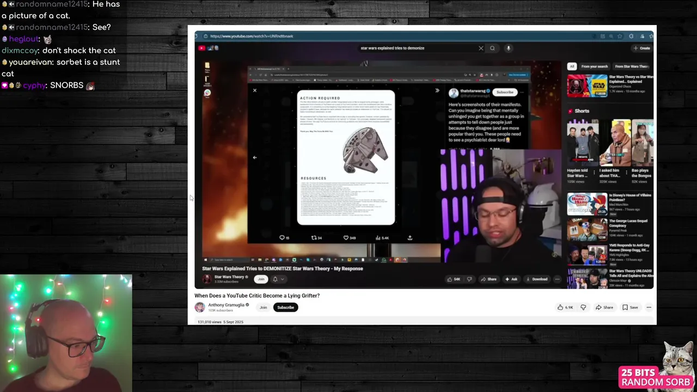Click the Shorts section icon
This screenshot has width=697, height=392.
coord(571,111)
